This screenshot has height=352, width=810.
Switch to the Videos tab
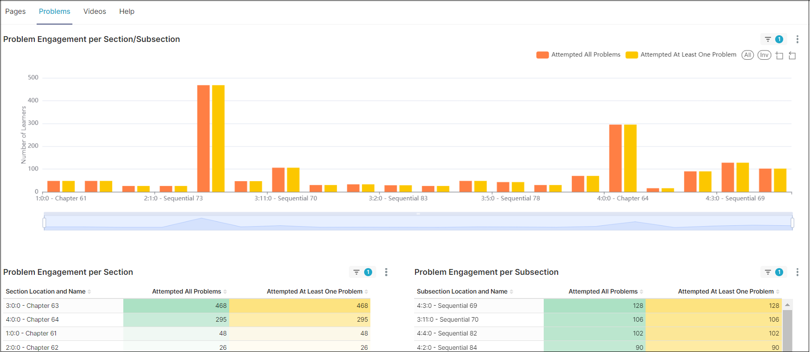click(95, 12)
